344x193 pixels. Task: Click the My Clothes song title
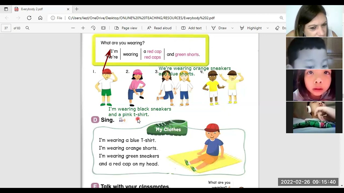click(x=168, y=129)
